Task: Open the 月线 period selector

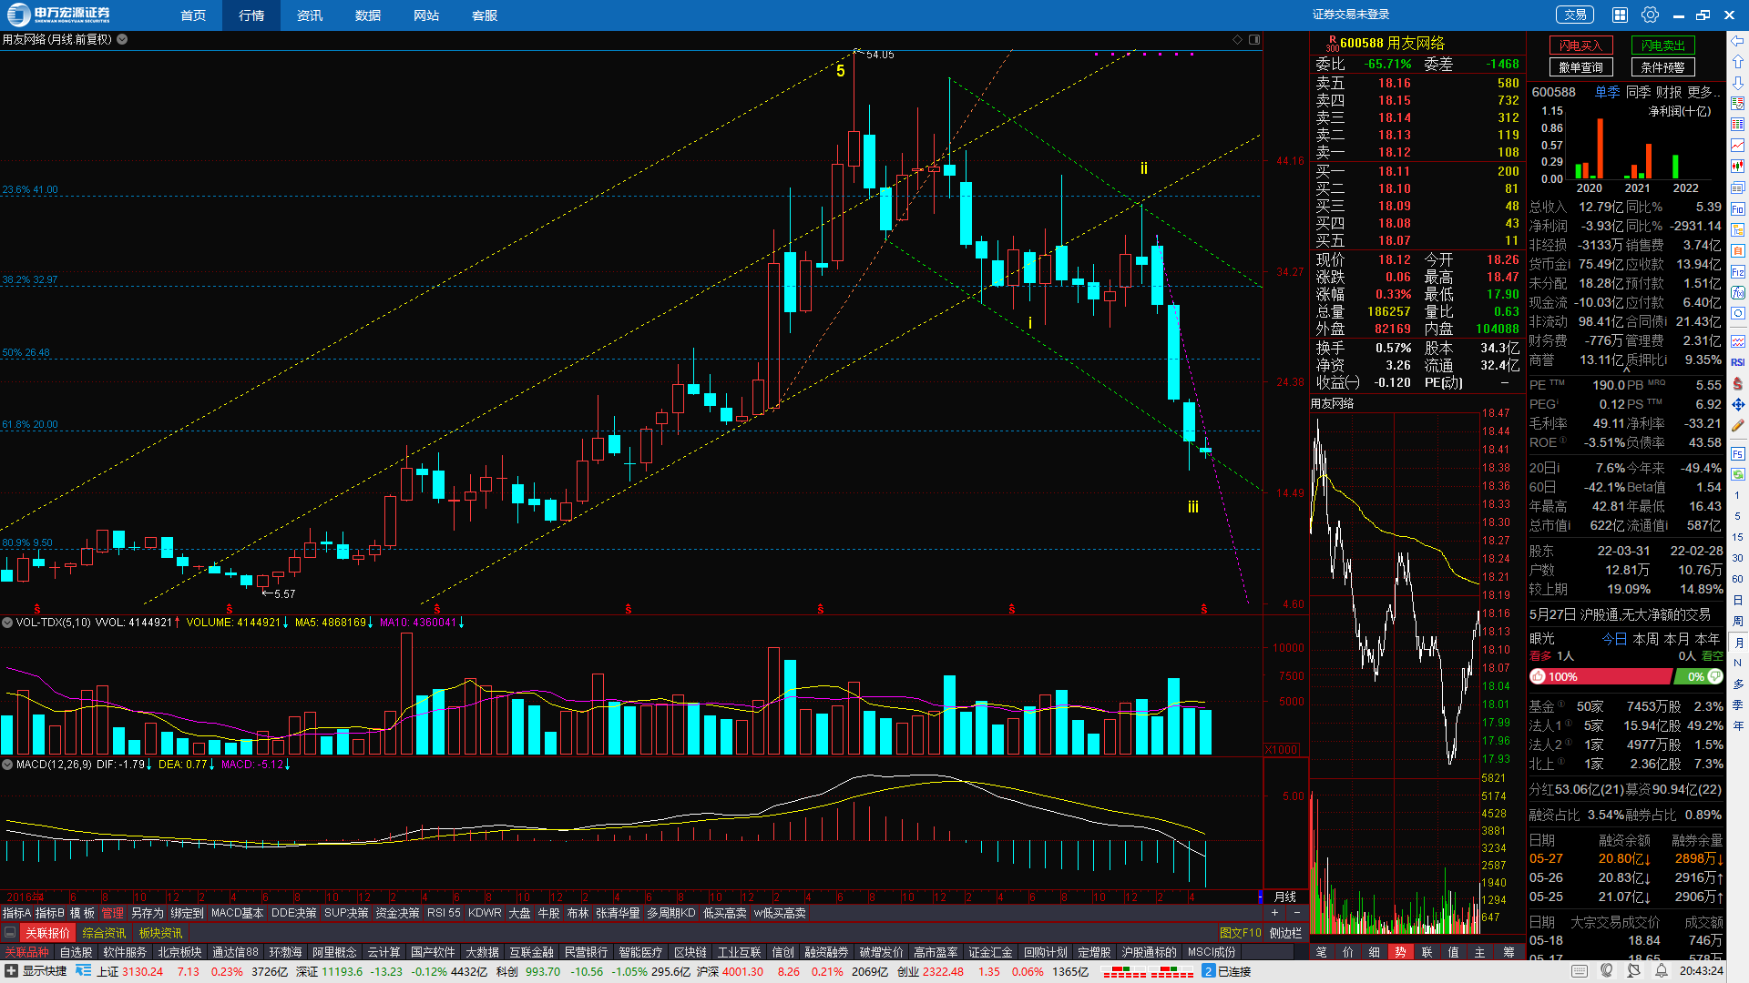Action: [1284, 897]
